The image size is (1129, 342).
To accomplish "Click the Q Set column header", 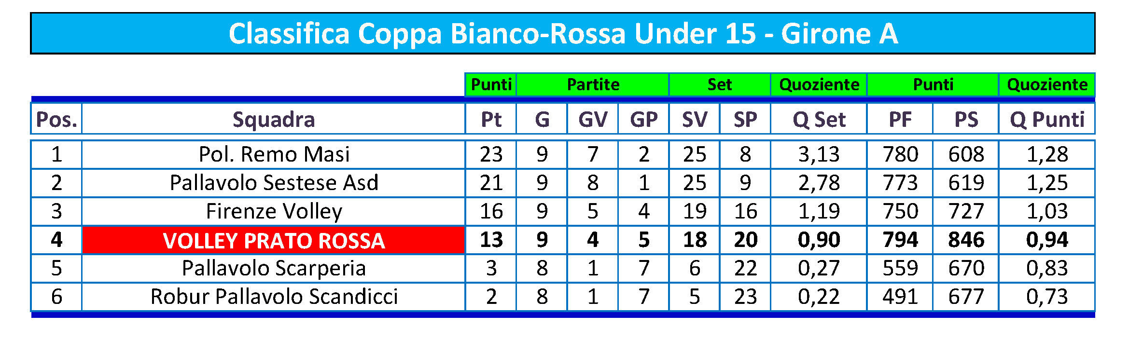I will coord(819,119).
